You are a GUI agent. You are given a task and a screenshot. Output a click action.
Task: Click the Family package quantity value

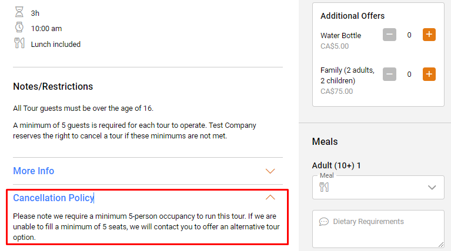409,74
